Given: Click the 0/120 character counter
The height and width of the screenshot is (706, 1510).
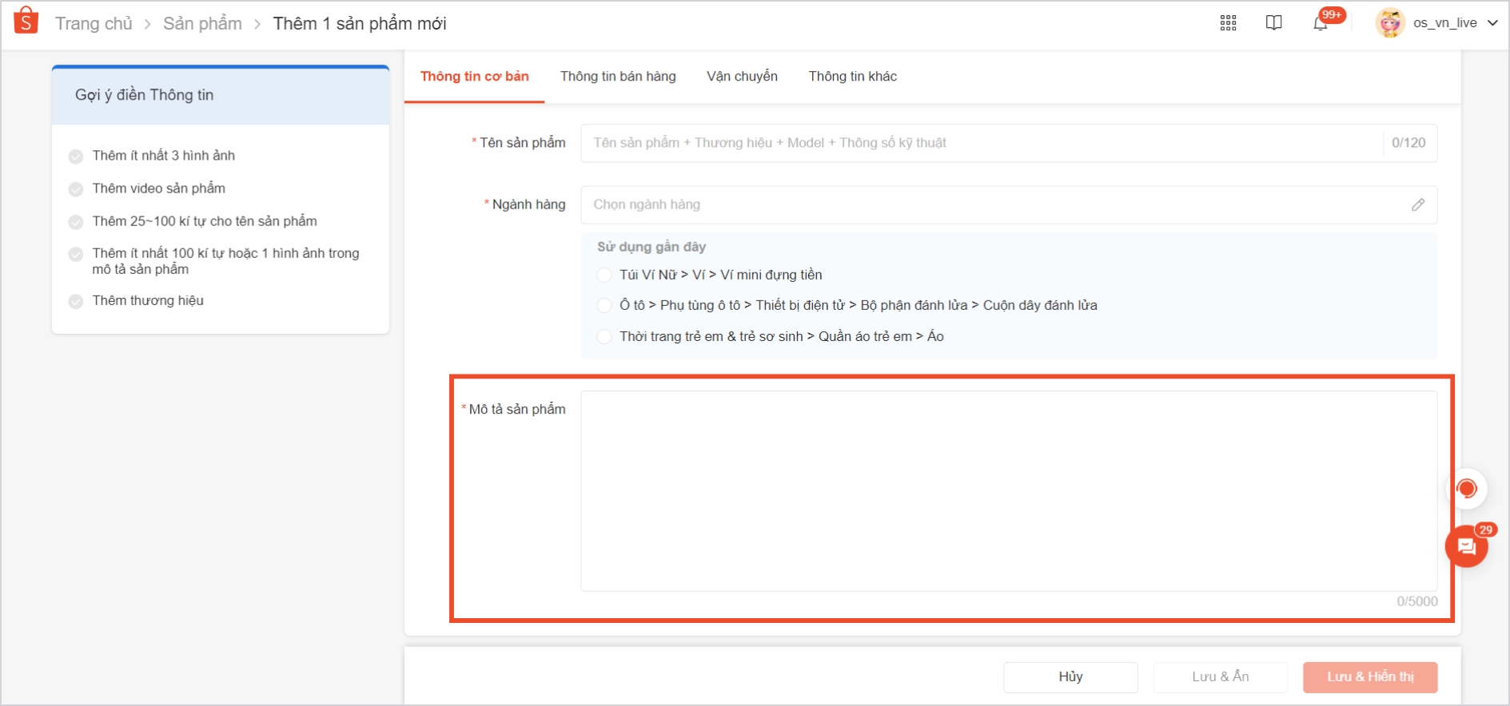Looking at the screenshot, I should (1408, 143).
